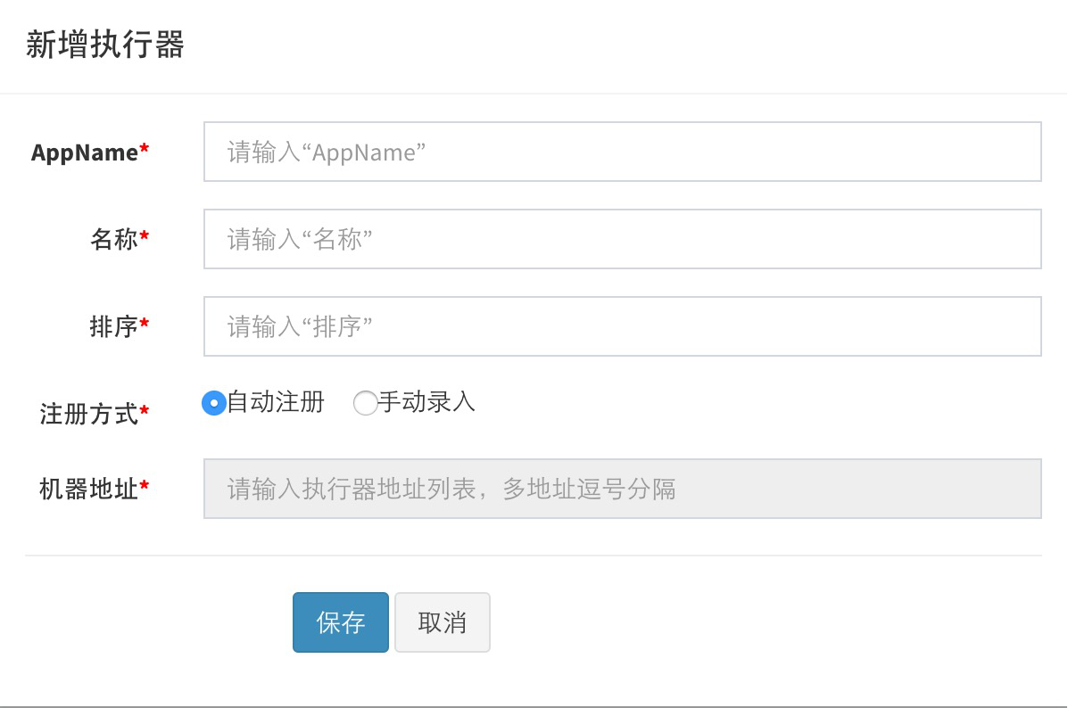Click the 保存 save button

point(340,622)
